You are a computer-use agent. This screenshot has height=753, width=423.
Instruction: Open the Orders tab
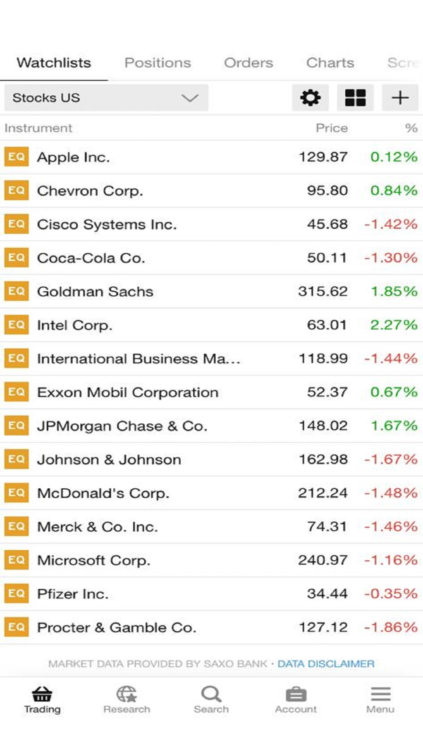[248, 63]
